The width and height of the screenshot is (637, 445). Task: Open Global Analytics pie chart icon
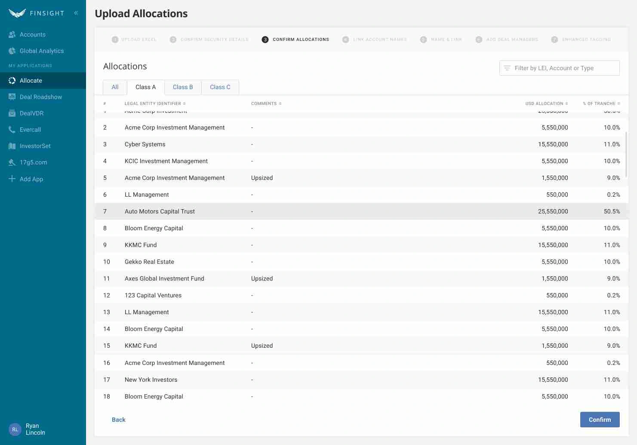point(12,51)
